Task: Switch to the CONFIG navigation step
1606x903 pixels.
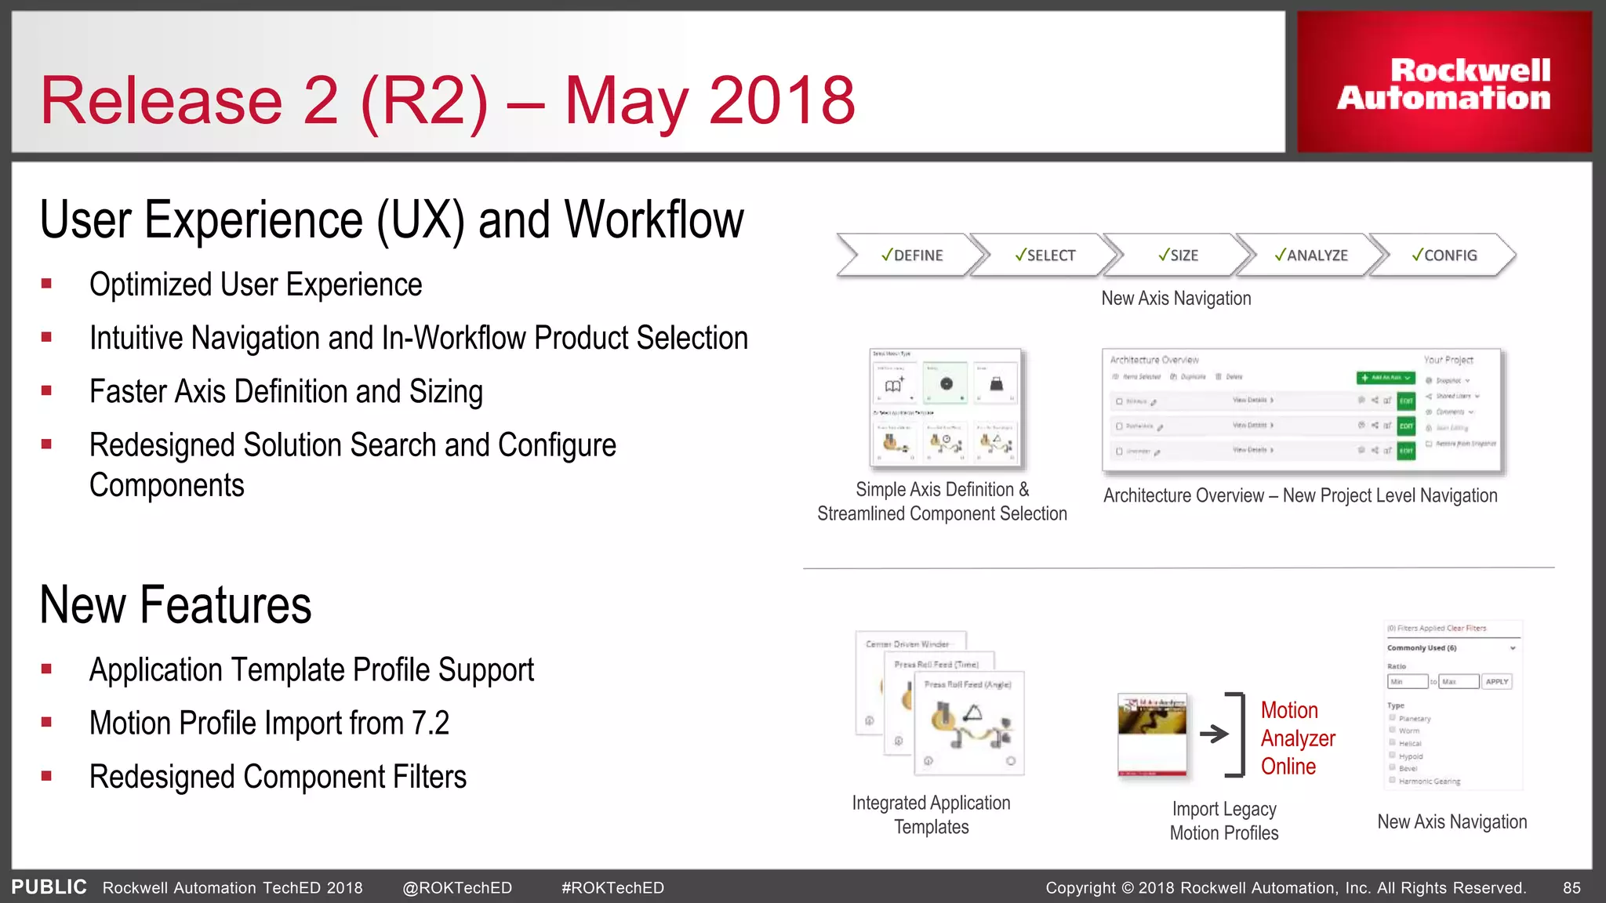Action: (1444, 256)
